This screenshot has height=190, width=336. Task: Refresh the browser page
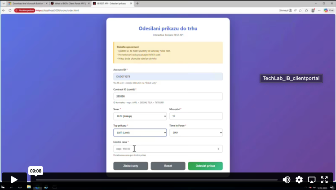click(10, 10)
